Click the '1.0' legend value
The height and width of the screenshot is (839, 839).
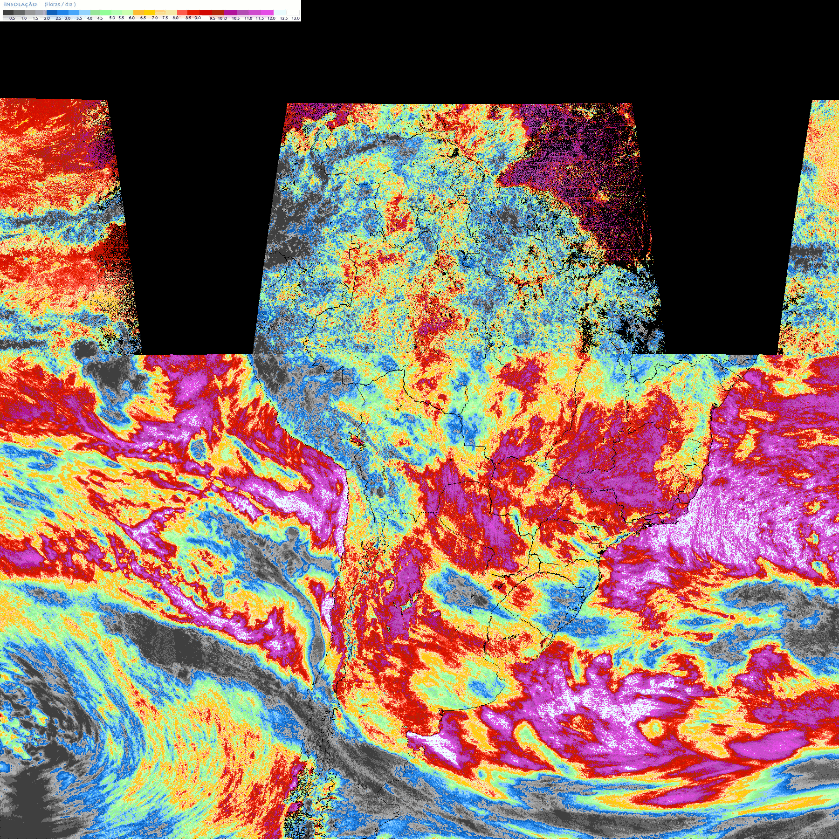click(x=24, y=18)
